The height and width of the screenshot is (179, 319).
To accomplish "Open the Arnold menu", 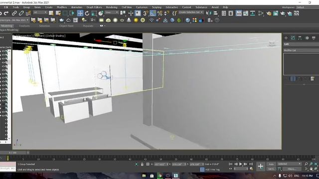I will [x=215, y=7].
